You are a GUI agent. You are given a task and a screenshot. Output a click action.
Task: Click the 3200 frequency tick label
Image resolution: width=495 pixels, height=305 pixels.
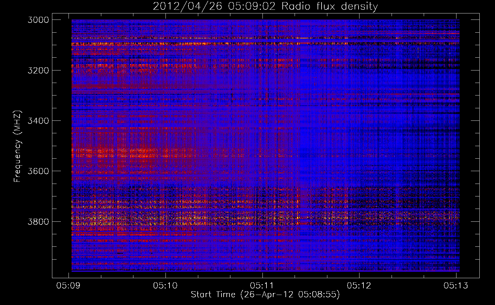[38, 70]
